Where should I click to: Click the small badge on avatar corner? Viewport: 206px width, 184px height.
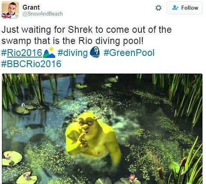point(17,16)
